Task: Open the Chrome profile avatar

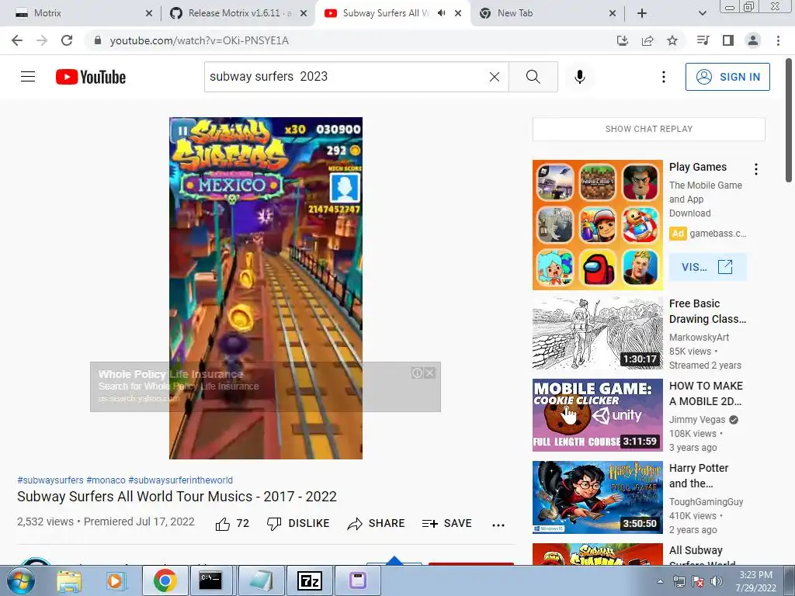Action: pos(753,40)
